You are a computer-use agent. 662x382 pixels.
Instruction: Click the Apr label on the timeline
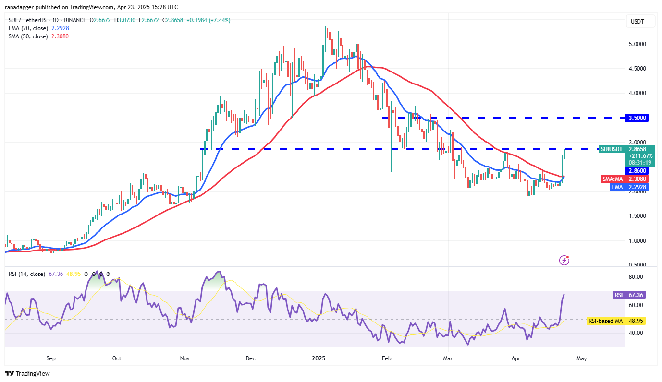[515, 358]
